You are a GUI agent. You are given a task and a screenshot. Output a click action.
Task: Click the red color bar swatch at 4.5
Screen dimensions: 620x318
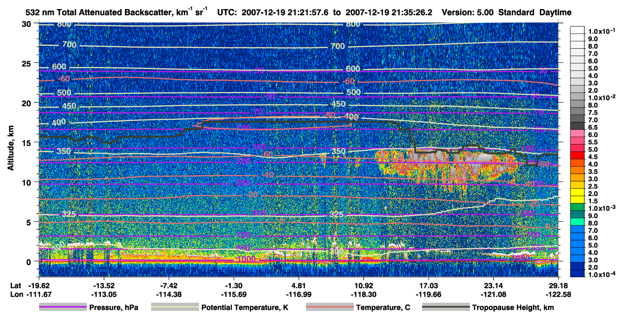point(578,154)
